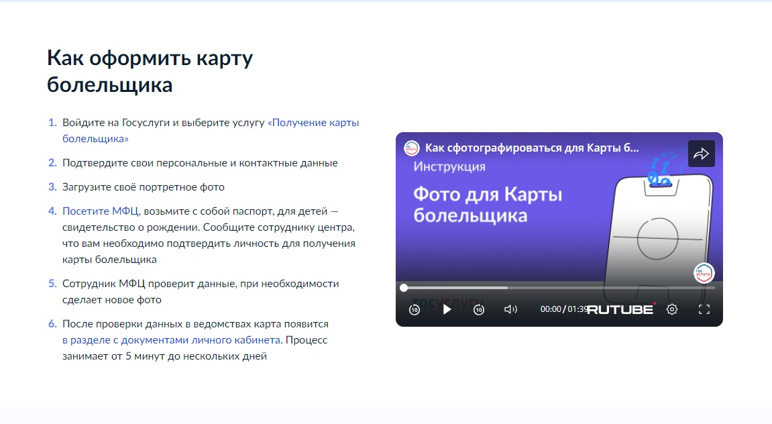Image resolution: width=772 pixels, height=424 pixels.
Task: Rewind video by 10 seconds
Action: 415,309
